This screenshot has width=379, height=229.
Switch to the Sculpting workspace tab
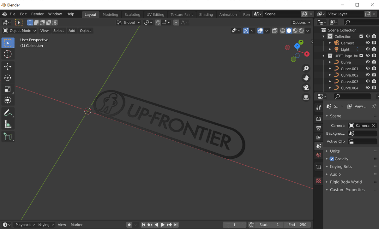pos(132,15)
